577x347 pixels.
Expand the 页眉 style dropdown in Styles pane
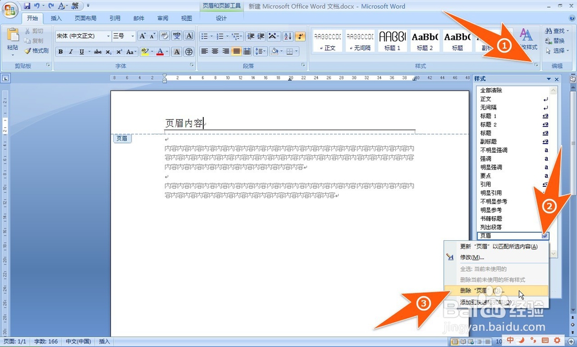(x=545, y=236)
